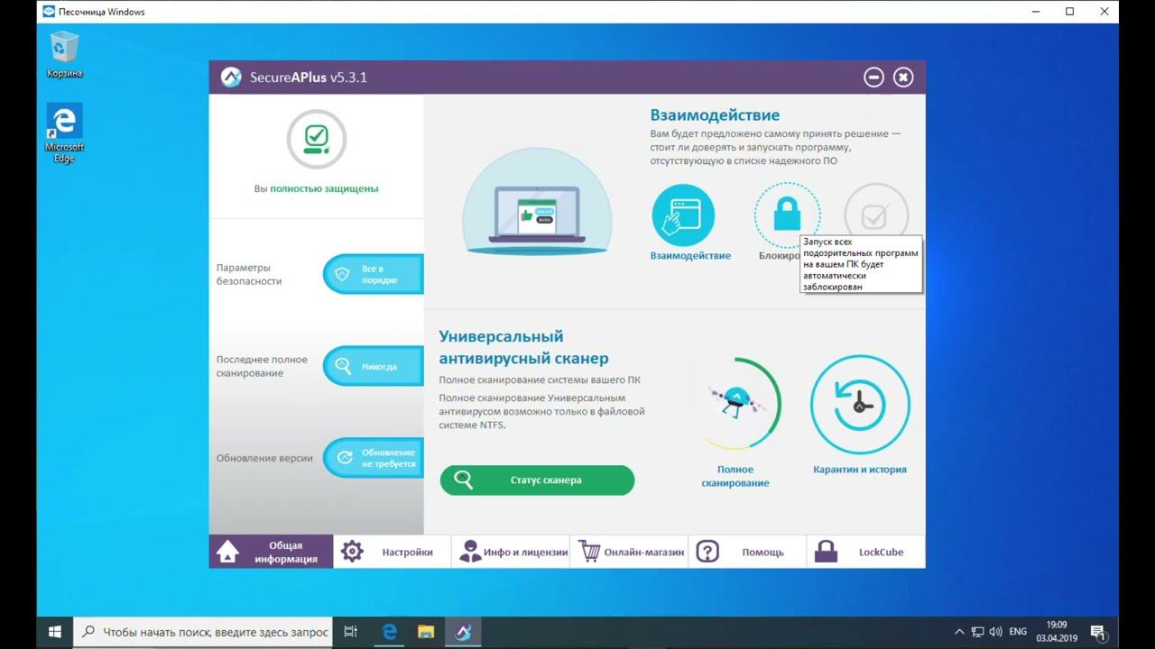The image size is (1155, 649).
Task: Click the Никогда last scan button
Action: (374, 366)
